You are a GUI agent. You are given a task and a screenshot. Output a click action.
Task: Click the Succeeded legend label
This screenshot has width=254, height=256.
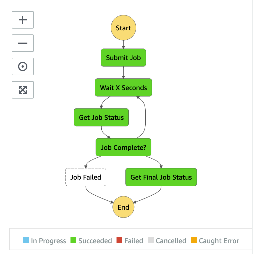click(x=95, y=241)
